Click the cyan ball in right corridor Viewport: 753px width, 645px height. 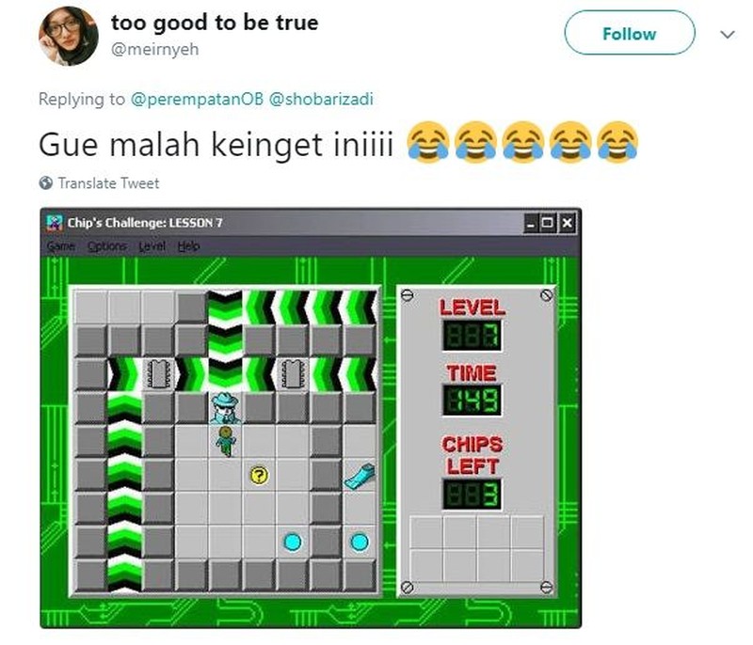pos(360,543)
